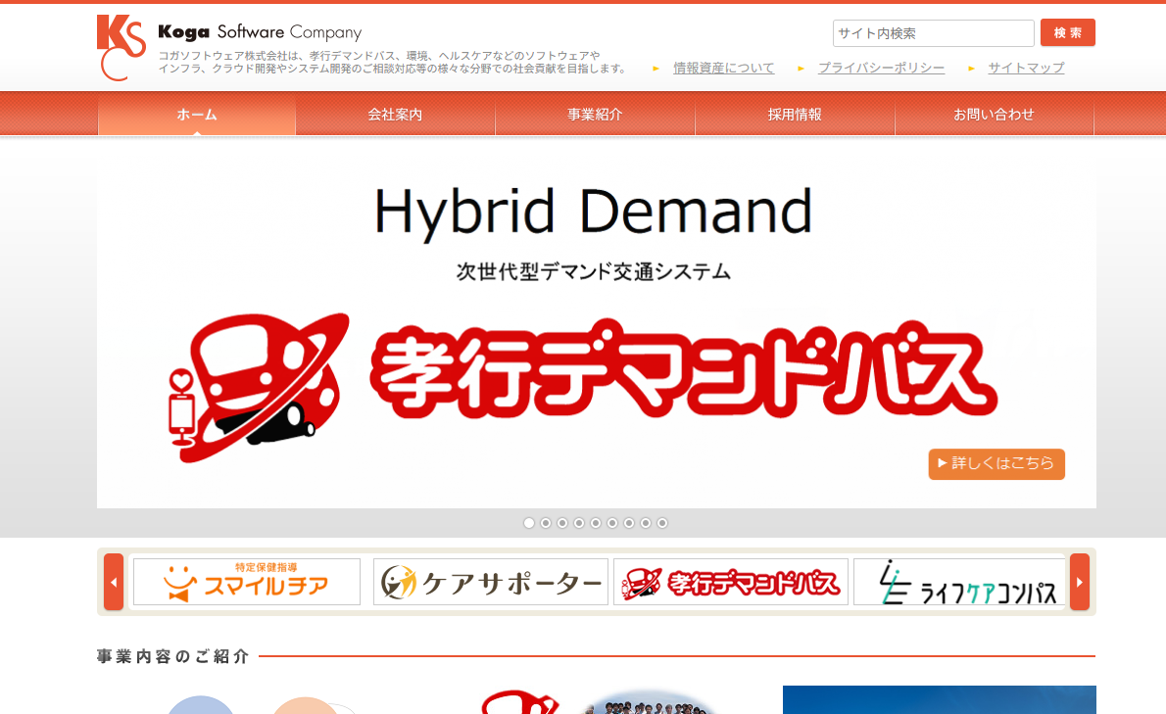
Task: Click the 検索 search button
Action: [1068, 32]
